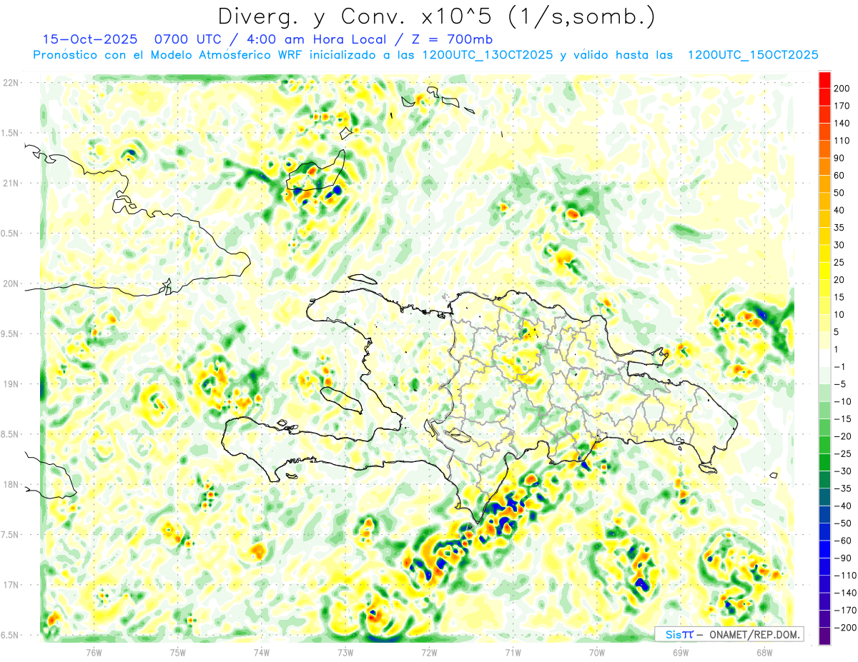Click the 22N latitude label
The width and height of the screenshot is (858, 662).
coord(11,83)
